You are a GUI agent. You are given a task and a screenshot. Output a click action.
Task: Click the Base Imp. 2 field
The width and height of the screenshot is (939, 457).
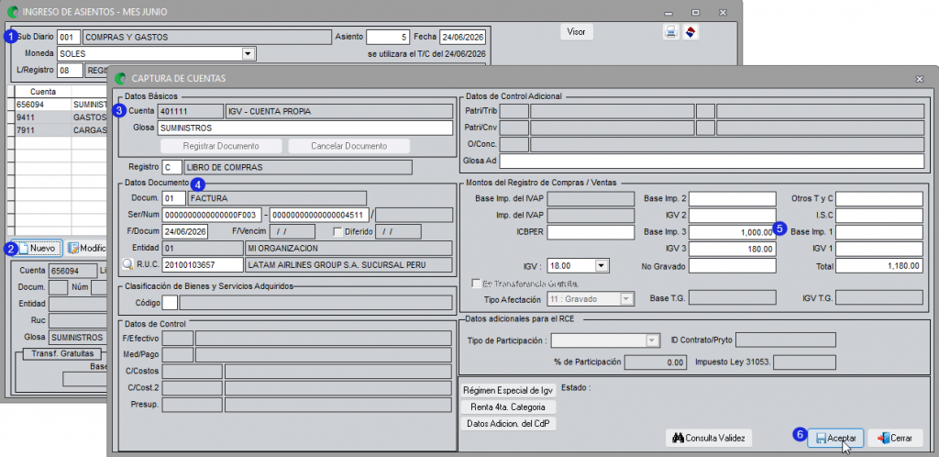coord(733,199)
